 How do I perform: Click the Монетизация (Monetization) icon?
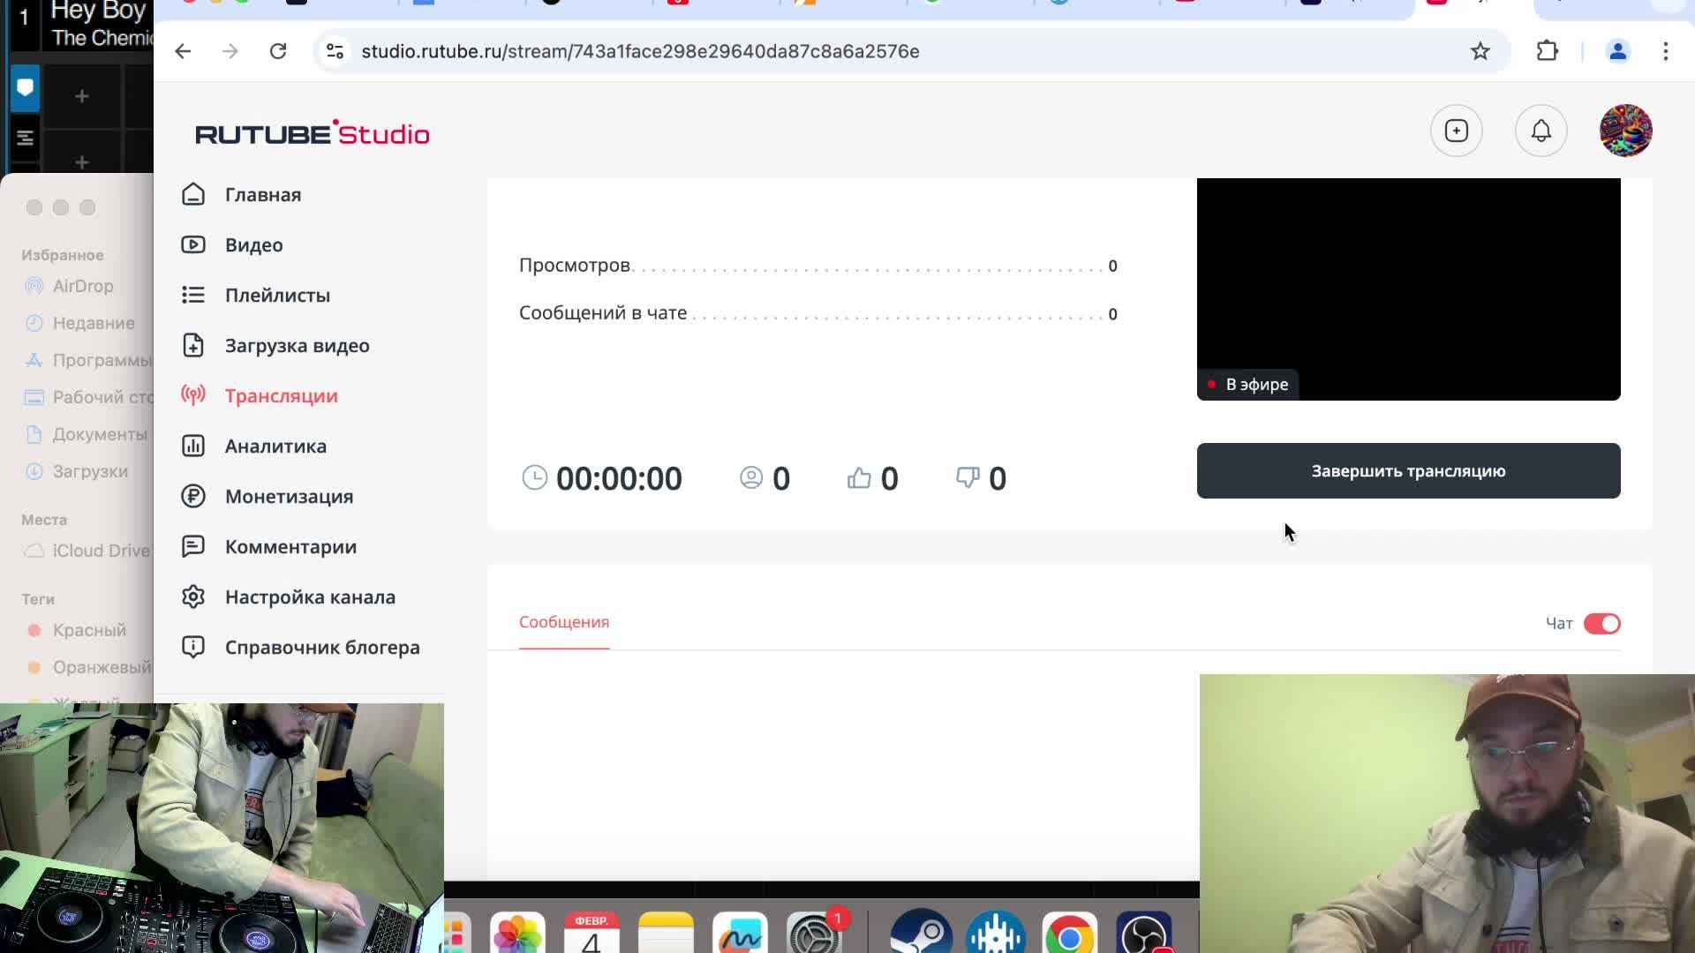click(192, 496)
